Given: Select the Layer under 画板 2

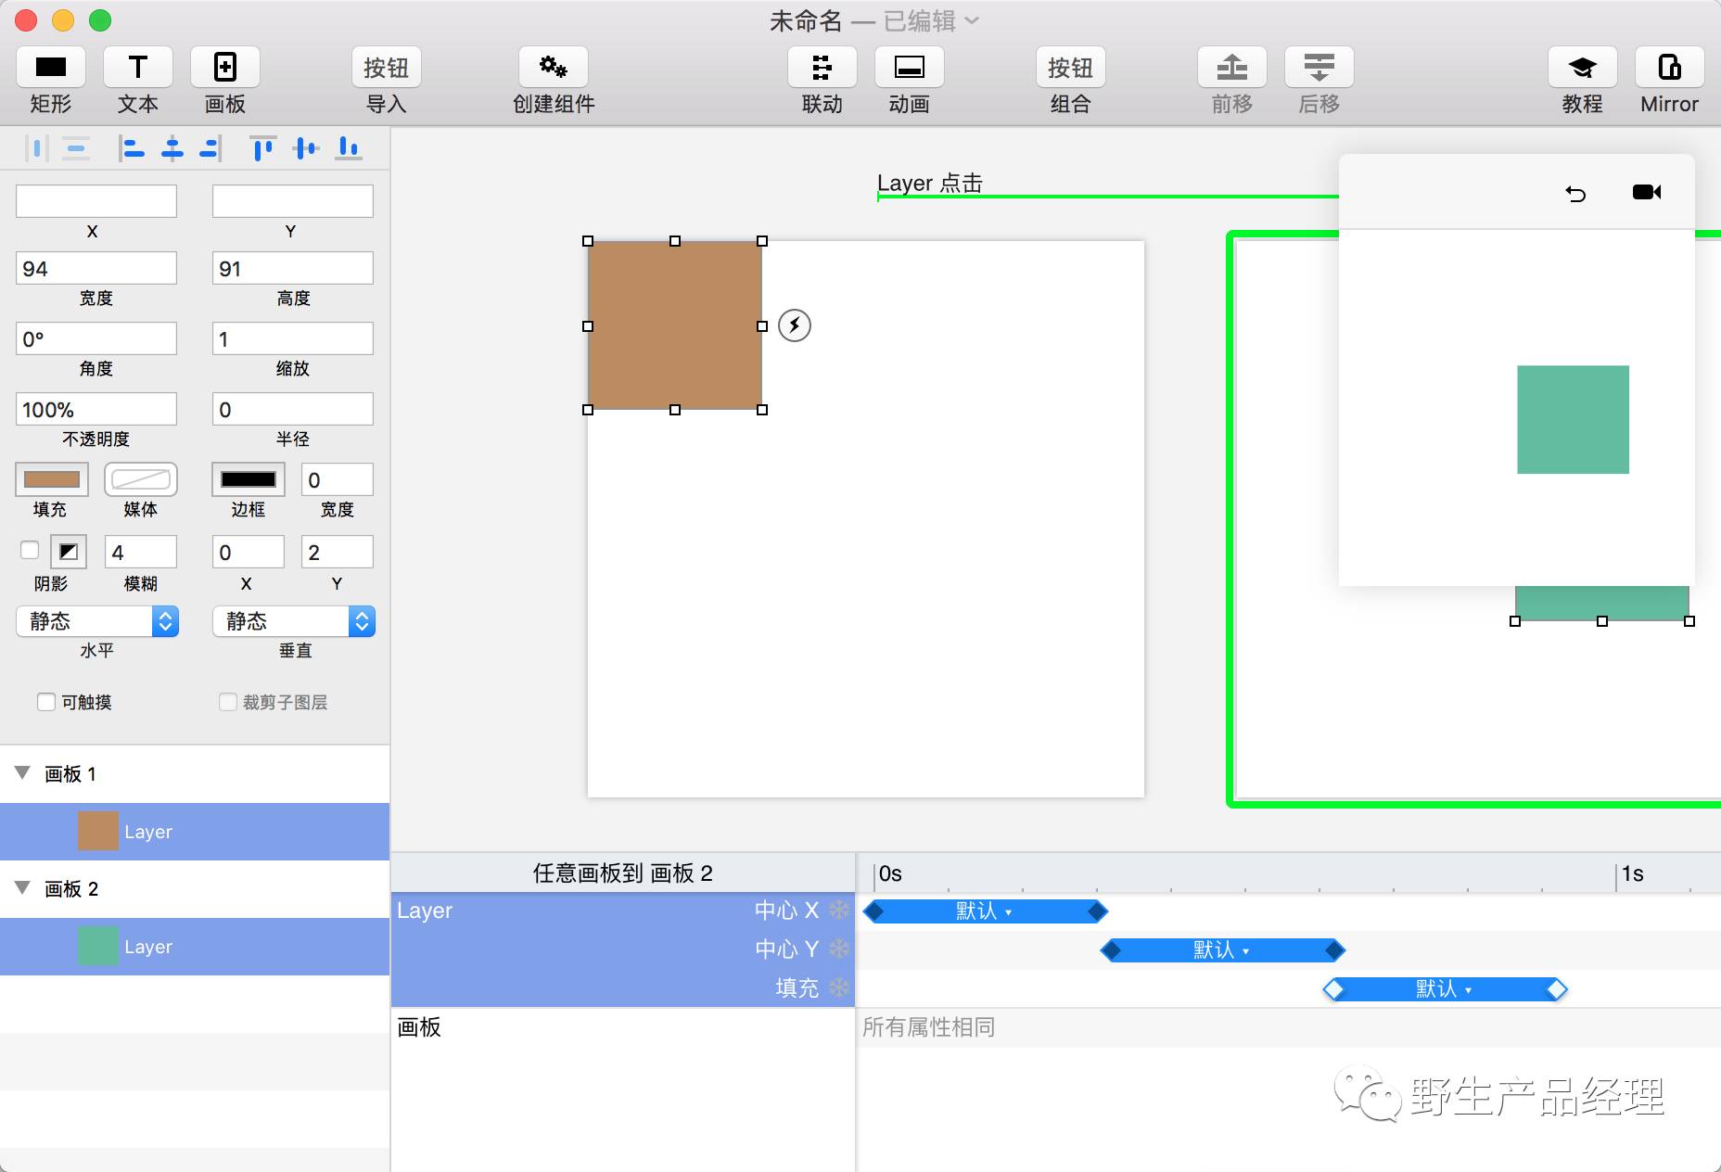Looking at the screenshot, I should (x=195, y=947).
